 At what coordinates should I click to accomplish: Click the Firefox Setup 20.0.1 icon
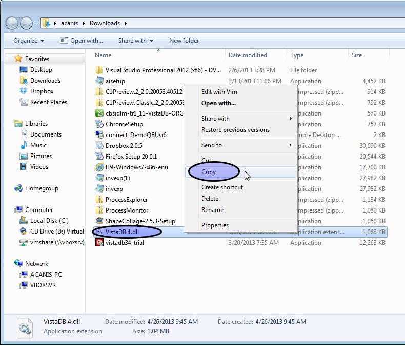[x=99, y=157]
